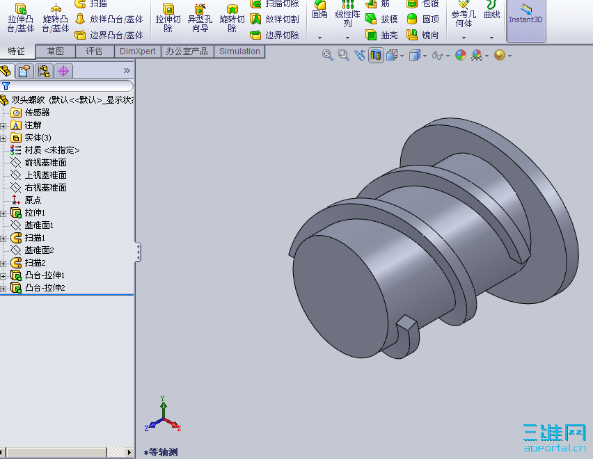The width and height of the screenshot is (593, 459).
Task: Select the Revolved Boss/Base tool (旋转凸台/基体)
Action: coord(56,18)
